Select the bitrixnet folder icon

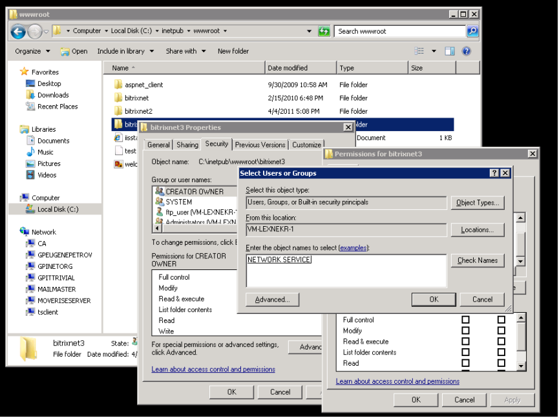coord(118,98)
